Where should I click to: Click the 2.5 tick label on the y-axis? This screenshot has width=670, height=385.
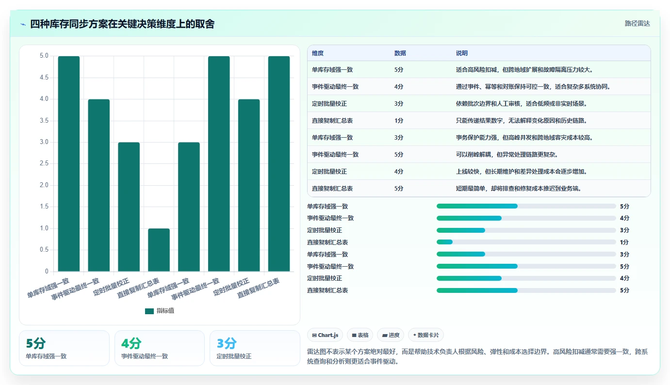tap(44, 164)
